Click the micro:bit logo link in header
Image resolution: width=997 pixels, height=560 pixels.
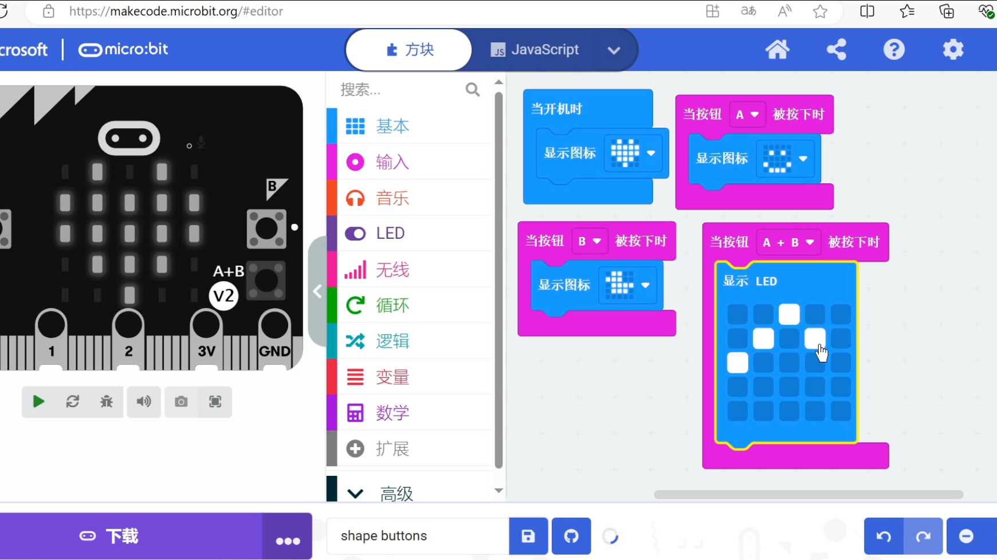coord(123,50)
